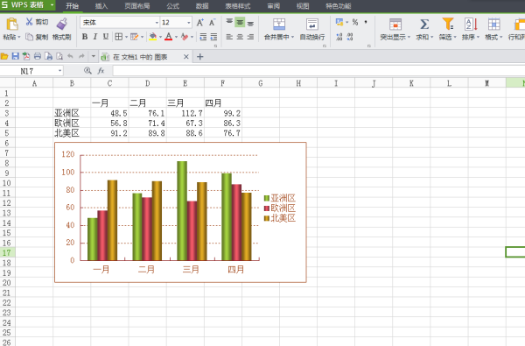Viewport: 525px width, 346px height.
Task: Select the Filter funnel icon
Action: [x=448, y=25]
